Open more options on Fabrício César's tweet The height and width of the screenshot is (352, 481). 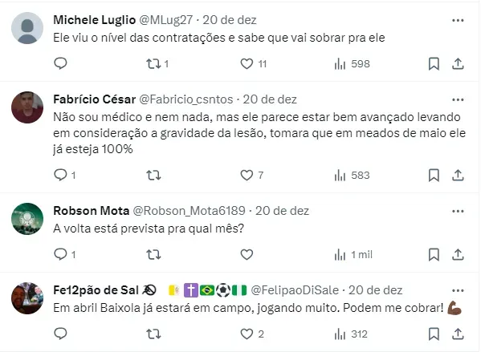click(458, 99)
